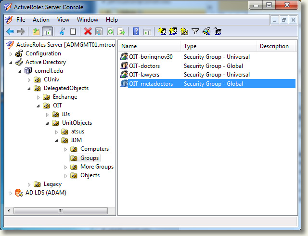Open the Action menu
Viewport: 308px width, 236px height.
[41, 20]
